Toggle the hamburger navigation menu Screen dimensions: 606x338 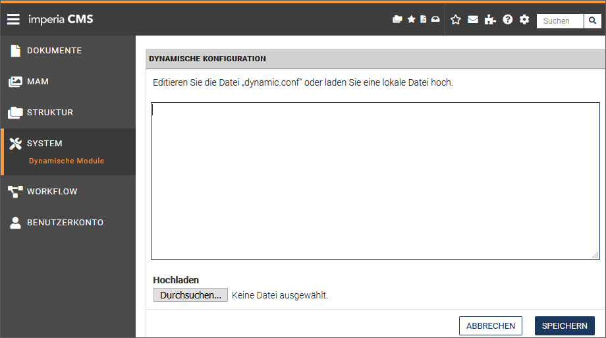coord(13,19)
